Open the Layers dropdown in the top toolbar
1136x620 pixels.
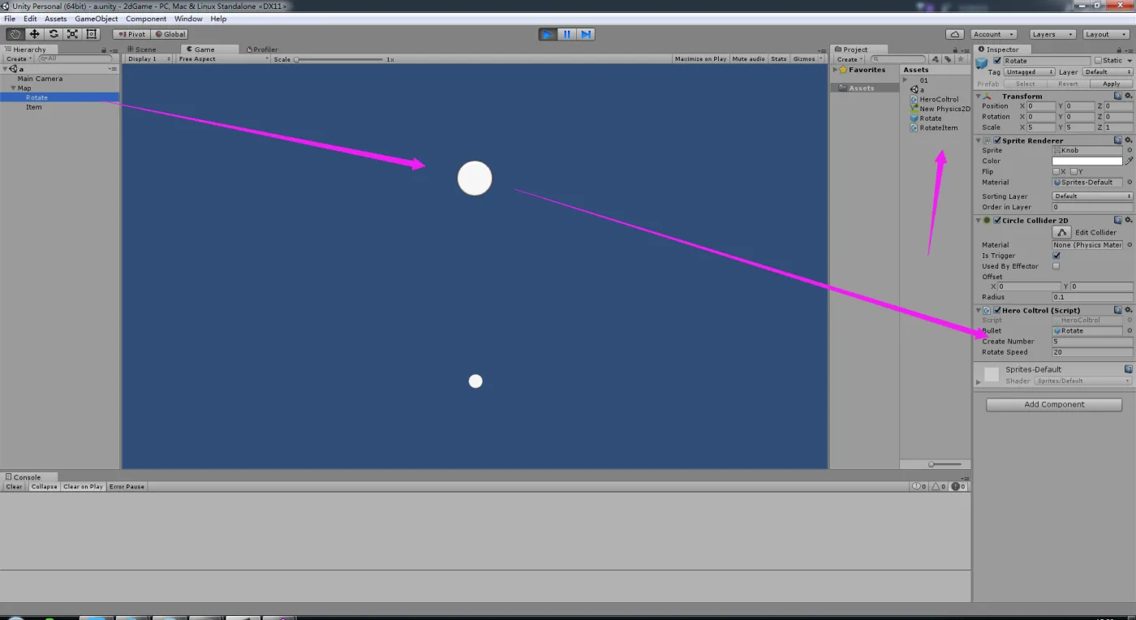(x=1052, y=34)
